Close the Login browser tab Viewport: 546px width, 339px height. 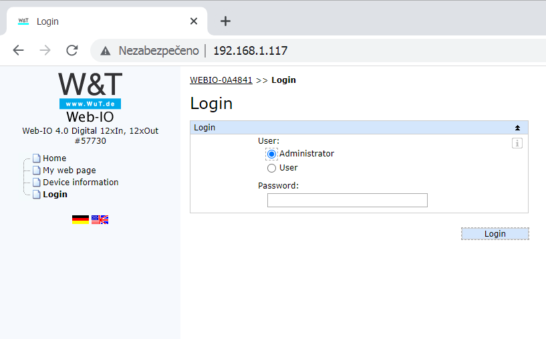[194, 21]
